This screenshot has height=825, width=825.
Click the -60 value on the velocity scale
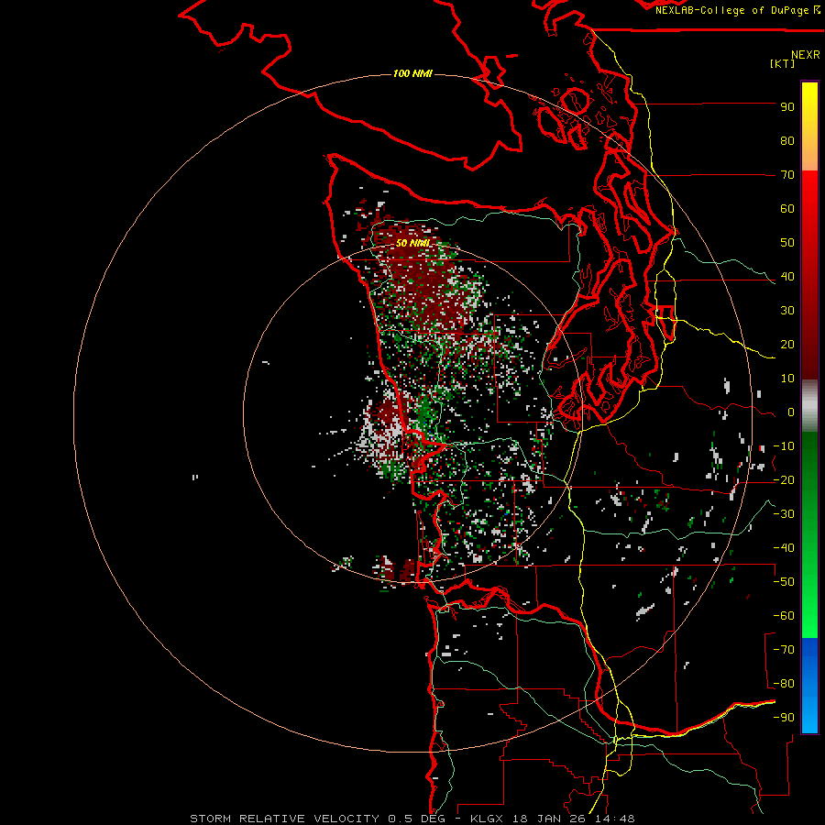pyautogui.click(x=784, y=616)
